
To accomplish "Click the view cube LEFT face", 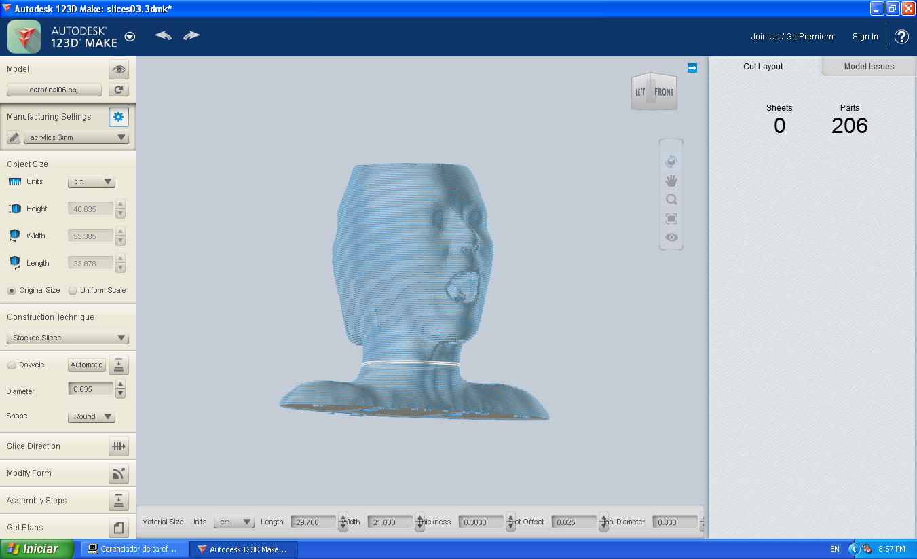I will pyautogui.click(x=640, y=92).
